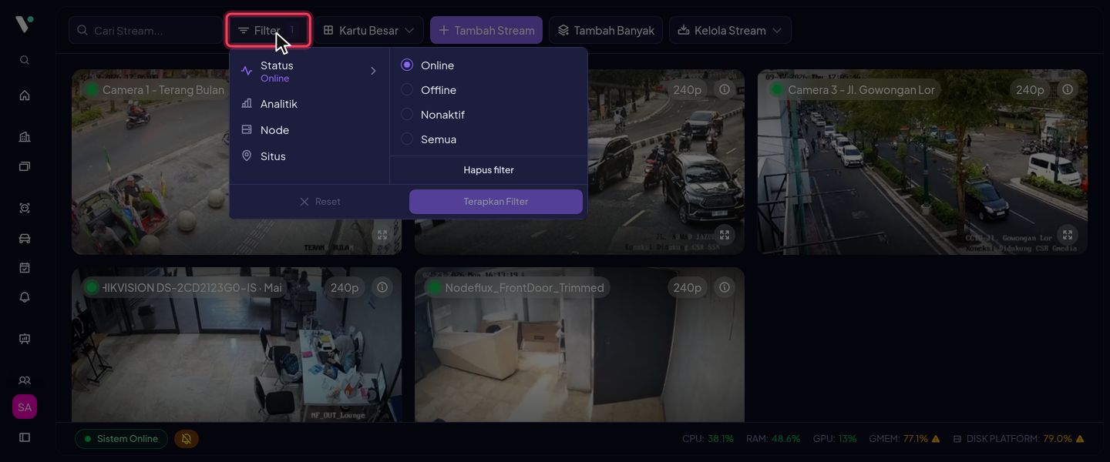Open the stacked windows icon in sidebar

pos(25,166)
